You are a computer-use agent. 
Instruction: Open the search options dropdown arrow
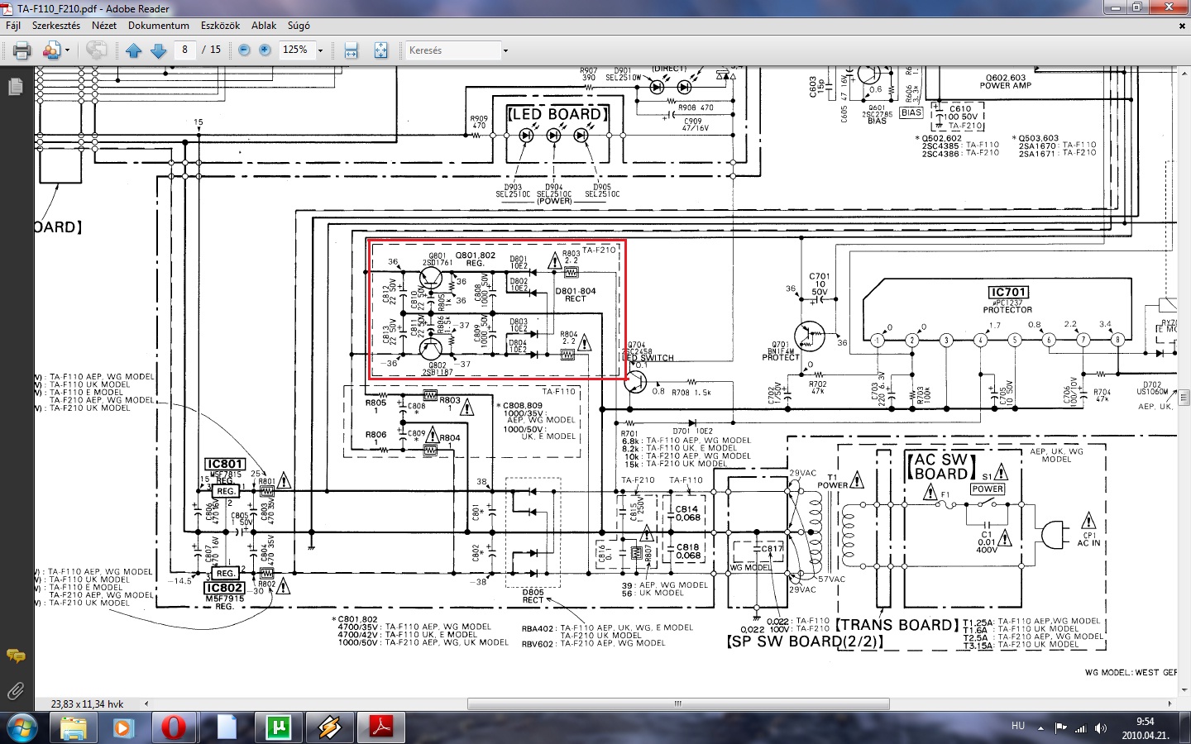(505, 50)
